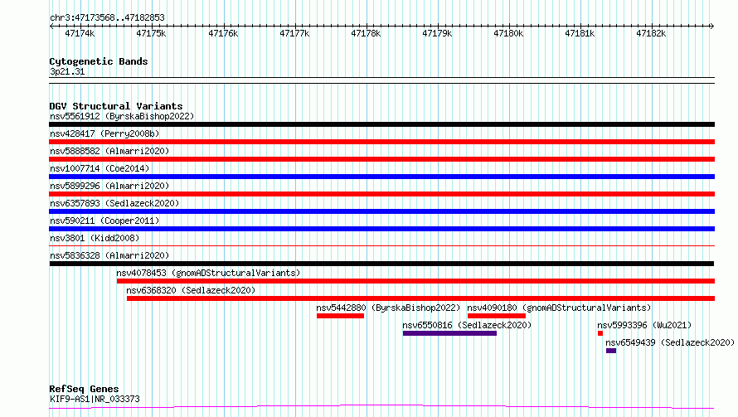Select the nsv1007714 (Coe2014) label
The image size is (738, 417).
point(100,168)
